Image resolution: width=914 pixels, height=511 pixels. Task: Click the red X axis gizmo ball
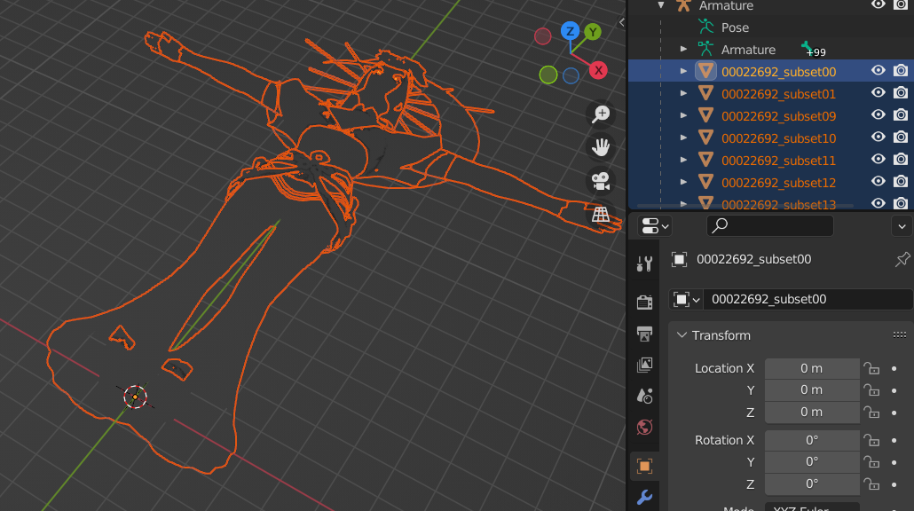598,70
